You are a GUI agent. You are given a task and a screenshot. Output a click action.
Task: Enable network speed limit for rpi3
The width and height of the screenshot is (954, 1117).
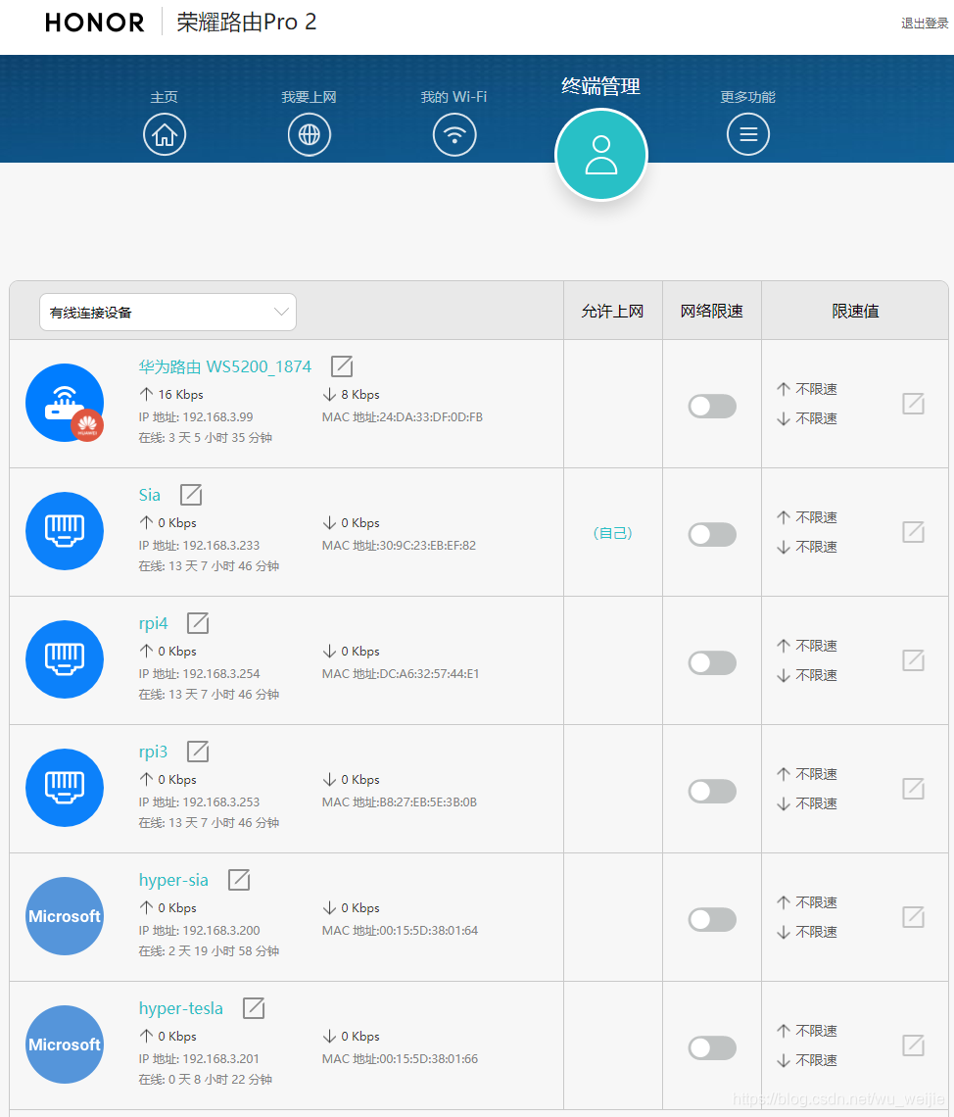[712, 791]
